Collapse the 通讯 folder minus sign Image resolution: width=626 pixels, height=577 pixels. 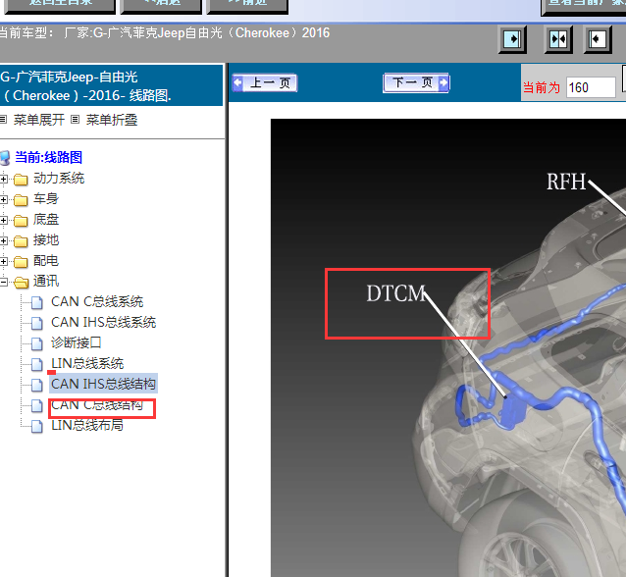[x=4, y=282]
